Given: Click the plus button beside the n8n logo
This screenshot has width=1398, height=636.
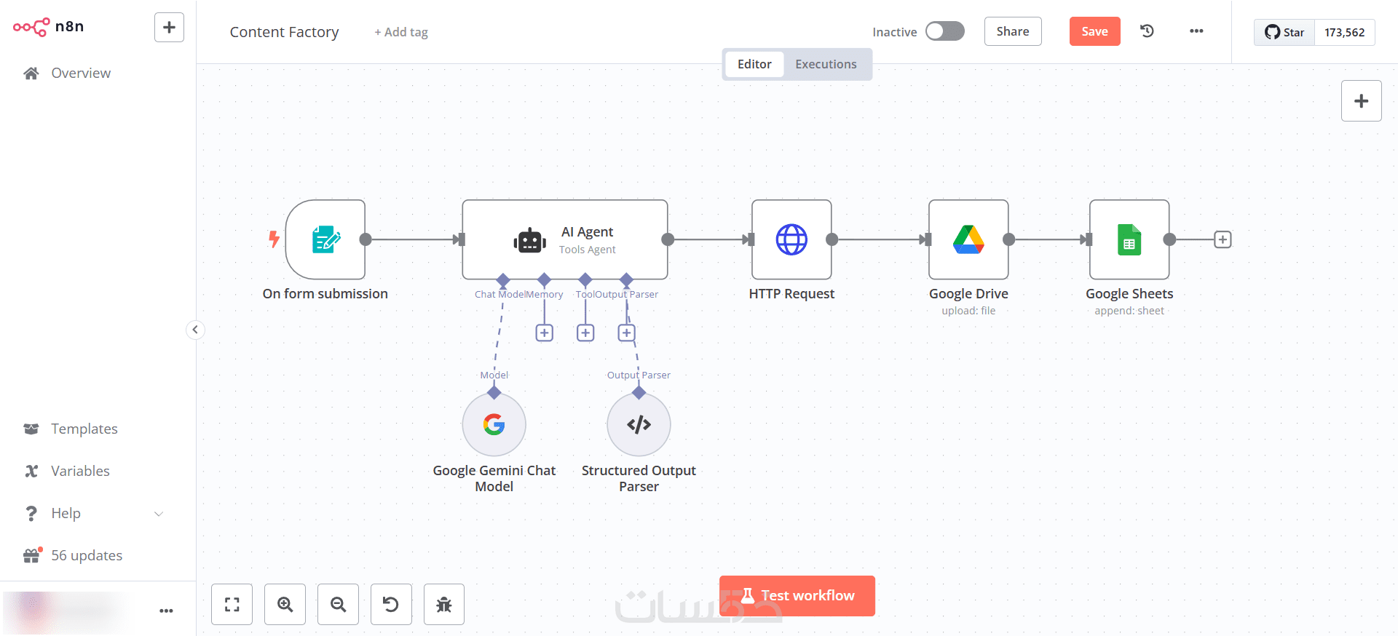Looking at the screenshot, I should pos(169,28).
